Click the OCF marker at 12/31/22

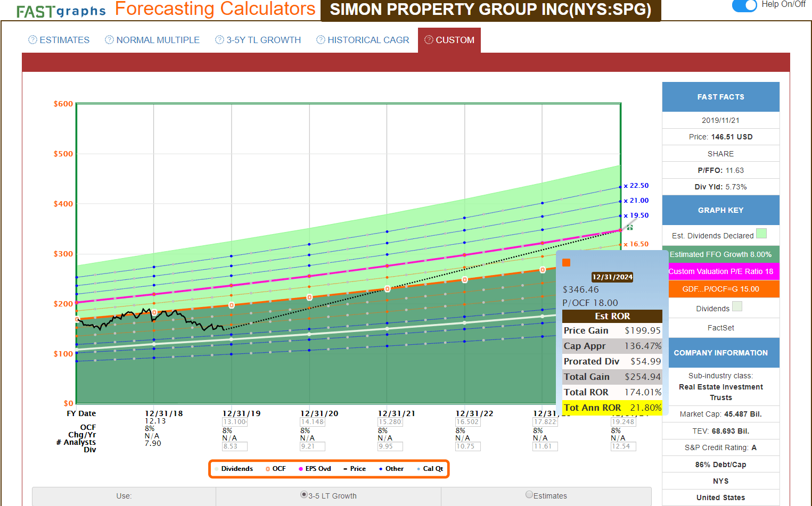(x=465, y=280)
